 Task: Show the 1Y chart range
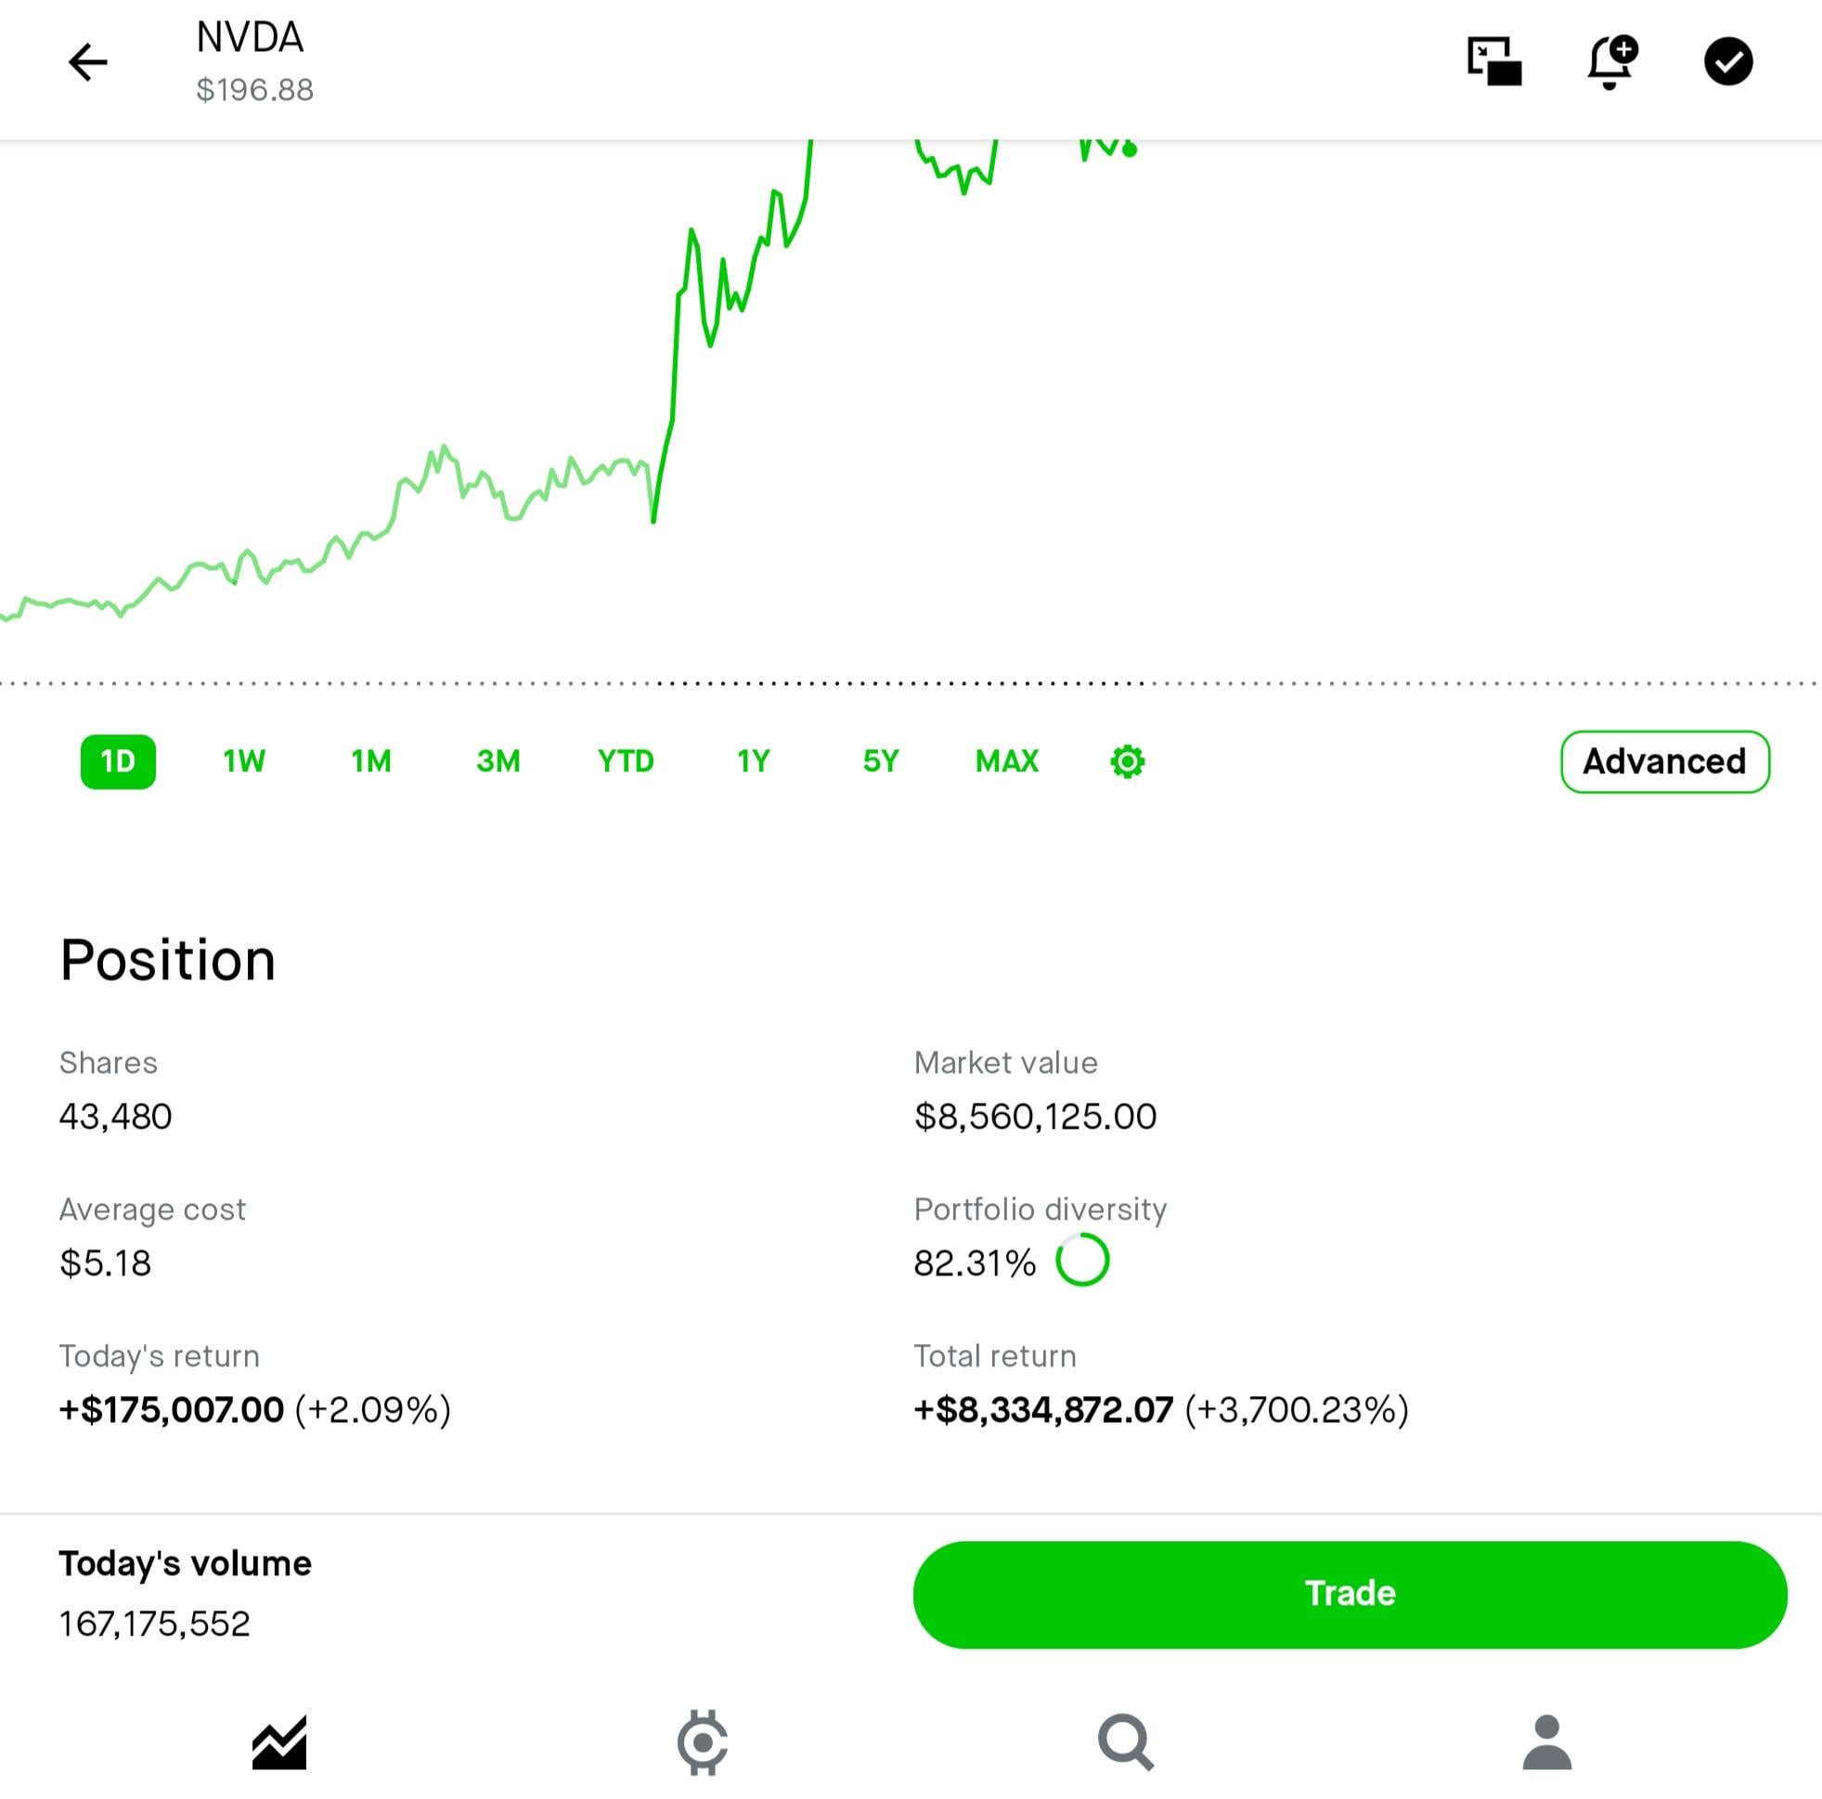(754, 761)
